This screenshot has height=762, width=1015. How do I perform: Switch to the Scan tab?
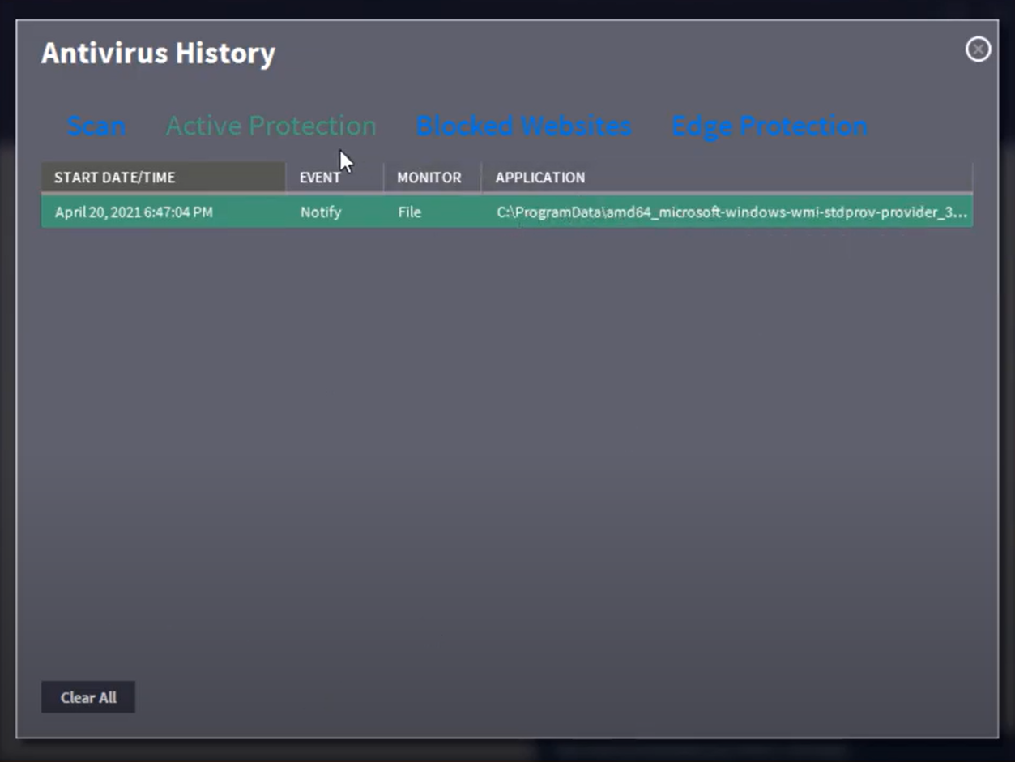pos(96,126)
